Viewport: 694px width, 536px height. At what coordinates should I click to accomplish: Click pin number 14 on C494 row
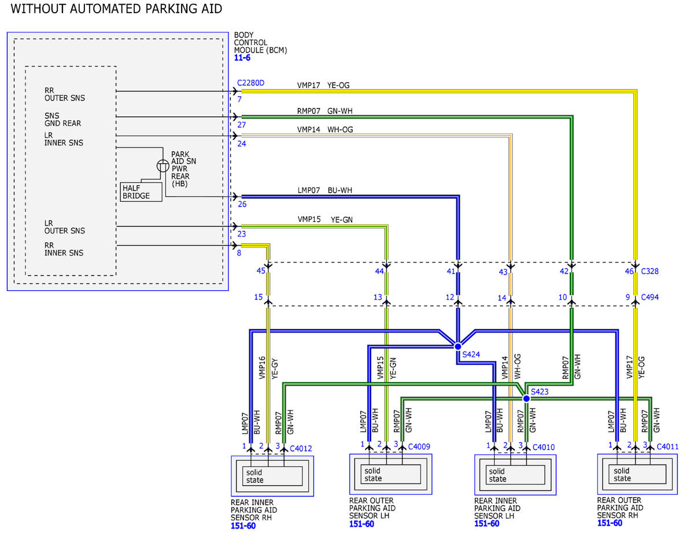click(501, 298)
